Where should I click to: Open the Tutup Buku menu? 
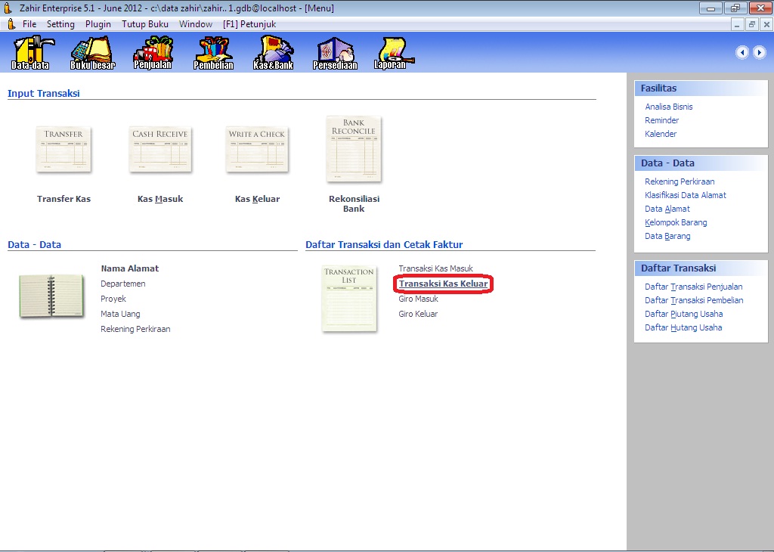145,24
